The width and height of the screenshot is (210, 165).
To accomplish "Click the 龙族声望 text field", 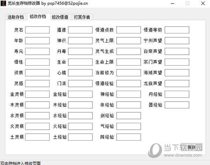I will coord(177,83).
